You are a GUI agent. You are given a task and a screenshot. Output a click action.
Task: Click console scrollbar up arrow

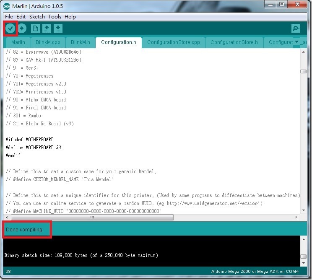(304, 239)
